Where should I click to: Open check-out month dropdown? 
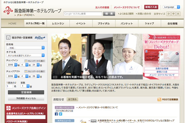(24, 76)
